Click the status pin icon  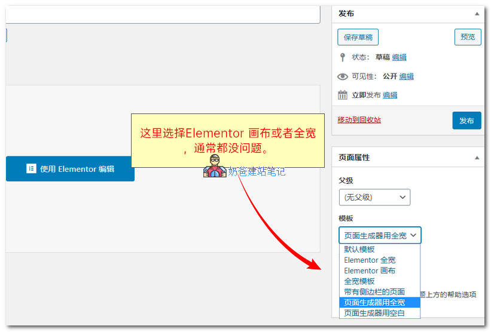[x=342, y=57]
